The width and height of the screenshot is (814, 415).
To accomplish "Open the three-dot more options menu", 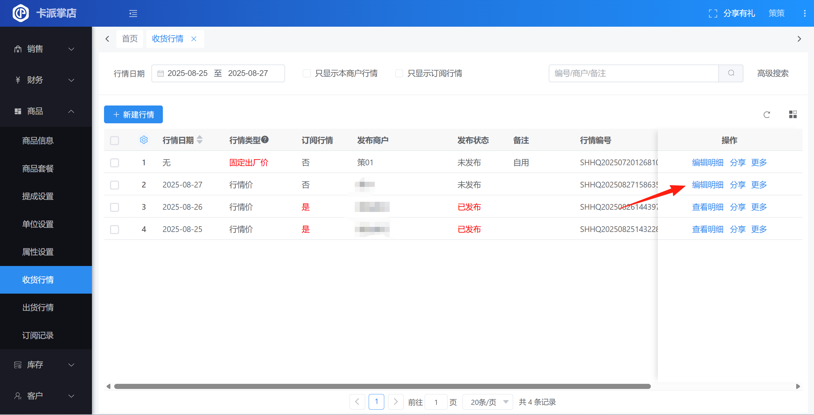I will 804,13.
